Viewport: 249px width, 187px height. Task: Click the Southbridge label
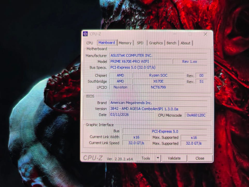pos(97,81)
